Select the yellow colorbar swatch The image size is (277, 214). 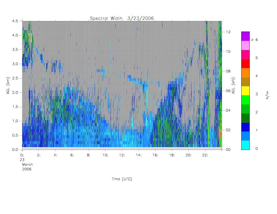pos(245,91)
